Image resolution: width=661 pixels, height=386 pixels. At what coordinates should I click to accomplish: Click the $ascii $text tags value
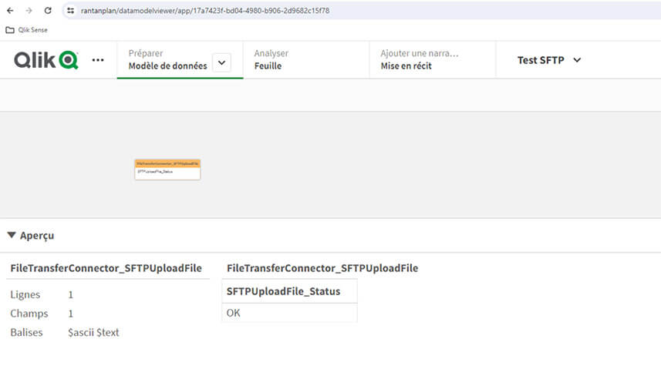click(x=93, y=333)
